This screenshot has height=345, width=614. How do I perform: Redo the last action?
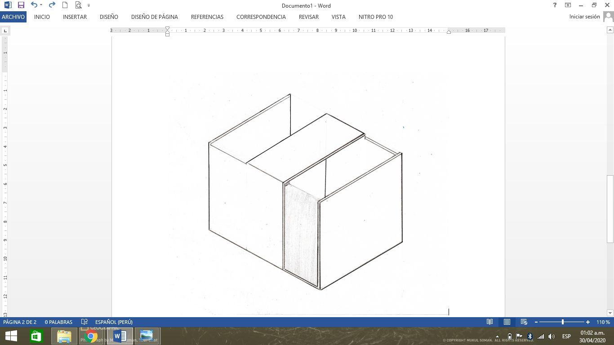pyautogui.click(x=52, y=5)
